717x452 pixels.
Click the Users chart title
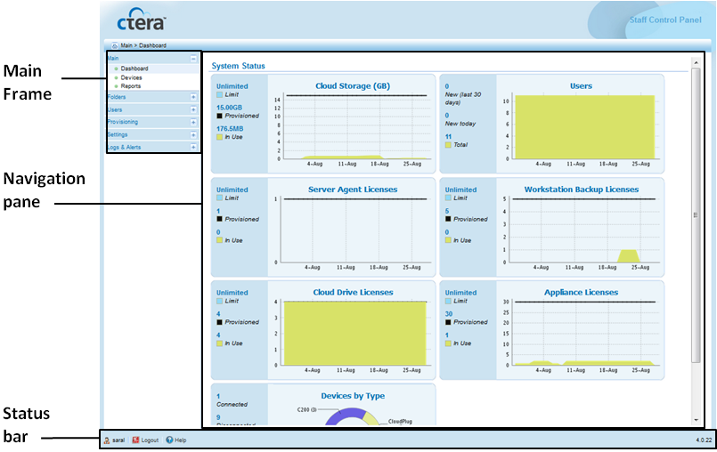(581, 86)
